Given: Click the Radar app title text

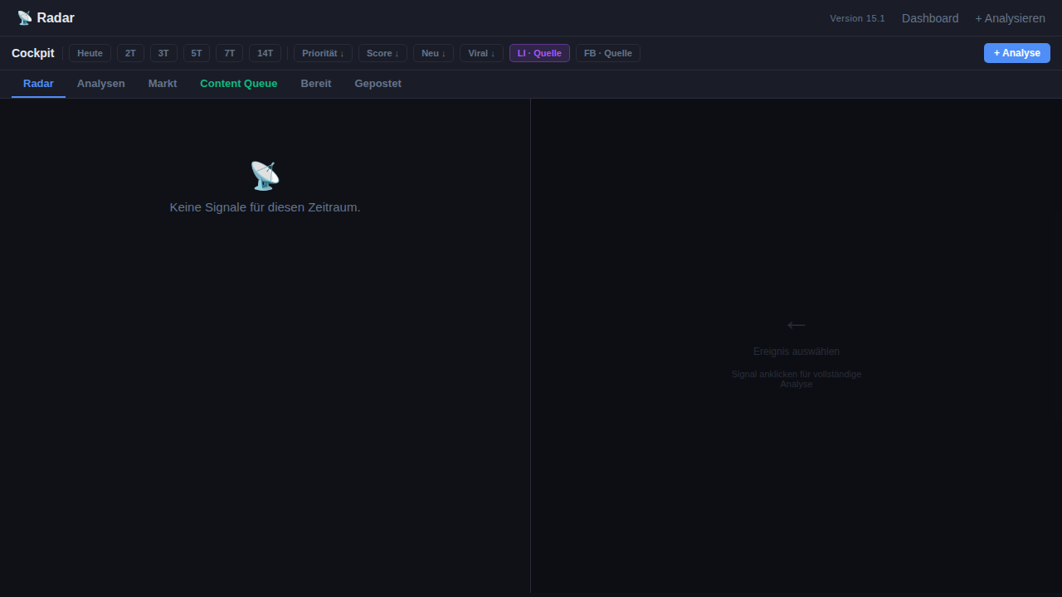Looking at the screenshot, I should [x=56, y=18].
